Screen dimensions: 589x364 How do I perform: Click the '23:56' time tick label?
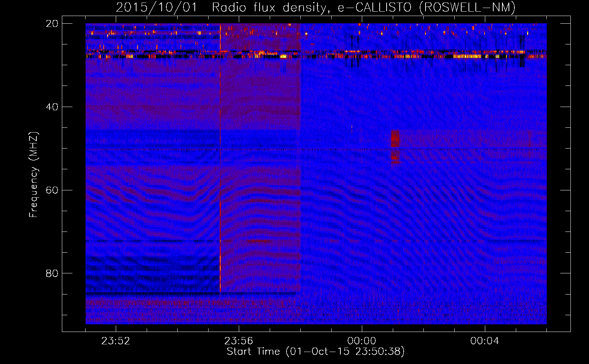239,341
